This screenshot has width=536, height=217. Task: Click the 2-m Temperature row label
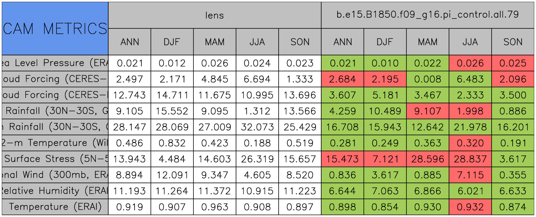(55, 143)
